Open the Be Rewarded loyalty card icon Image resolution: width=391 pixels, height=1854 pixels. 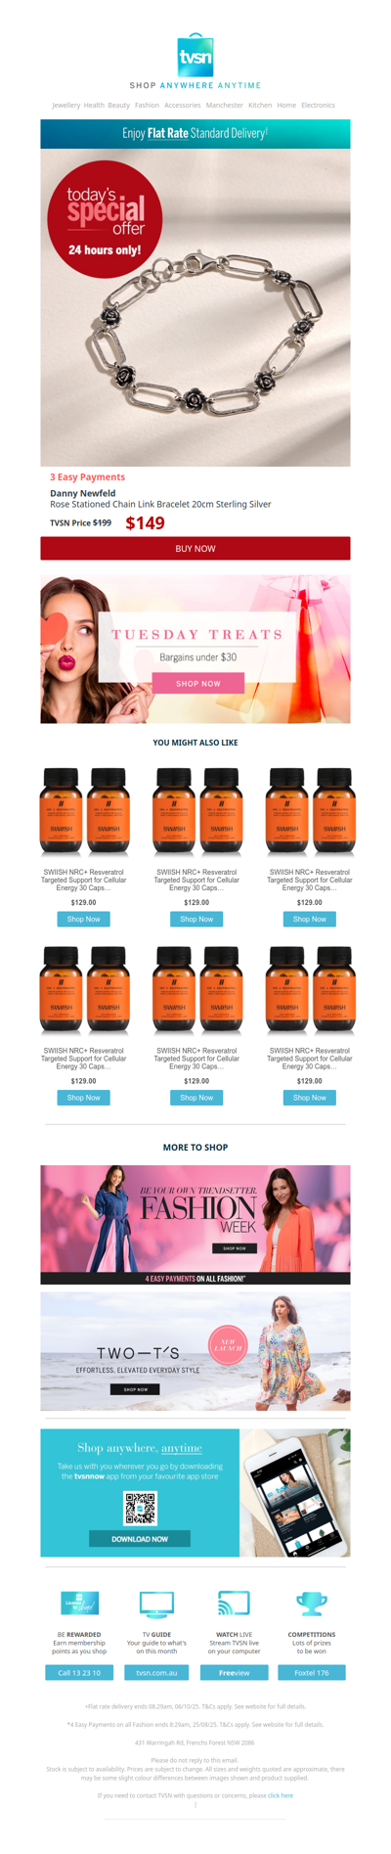coord(80,1604)
